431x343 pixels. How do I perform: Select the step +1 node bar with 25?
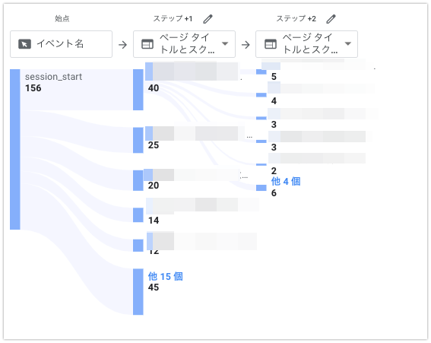coord(138,140)
